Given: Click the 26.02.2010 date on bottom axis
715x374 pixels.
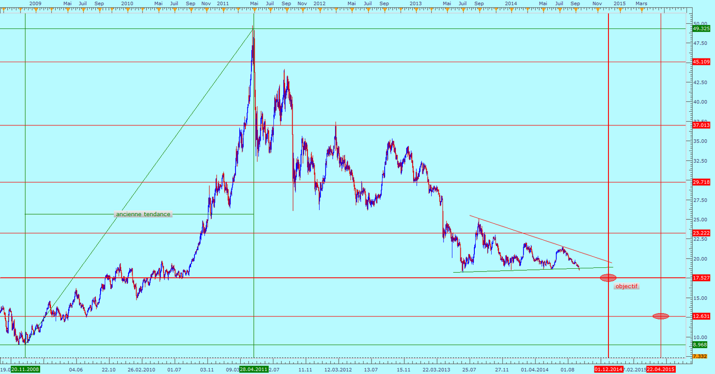Looking at the screenshot, I should (142, 370).
